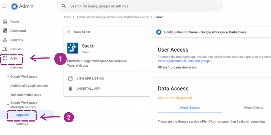This screenshot has height=135, width=271.
Task: Open the Devices section
Action: click(16, 49)
